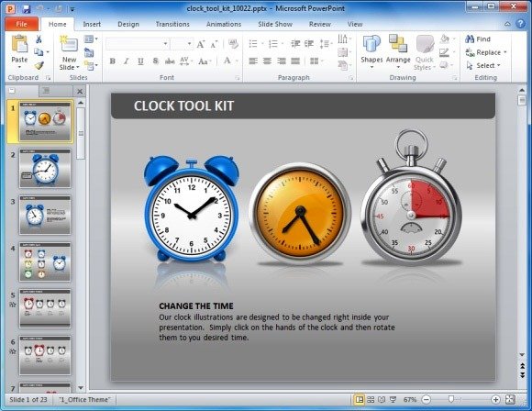Align text right

click(282, 61)
